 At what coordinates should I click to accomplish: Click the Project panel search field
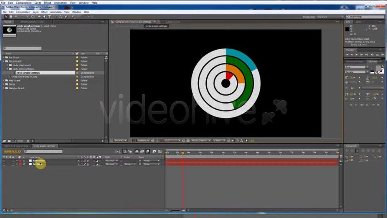point(22,48)
